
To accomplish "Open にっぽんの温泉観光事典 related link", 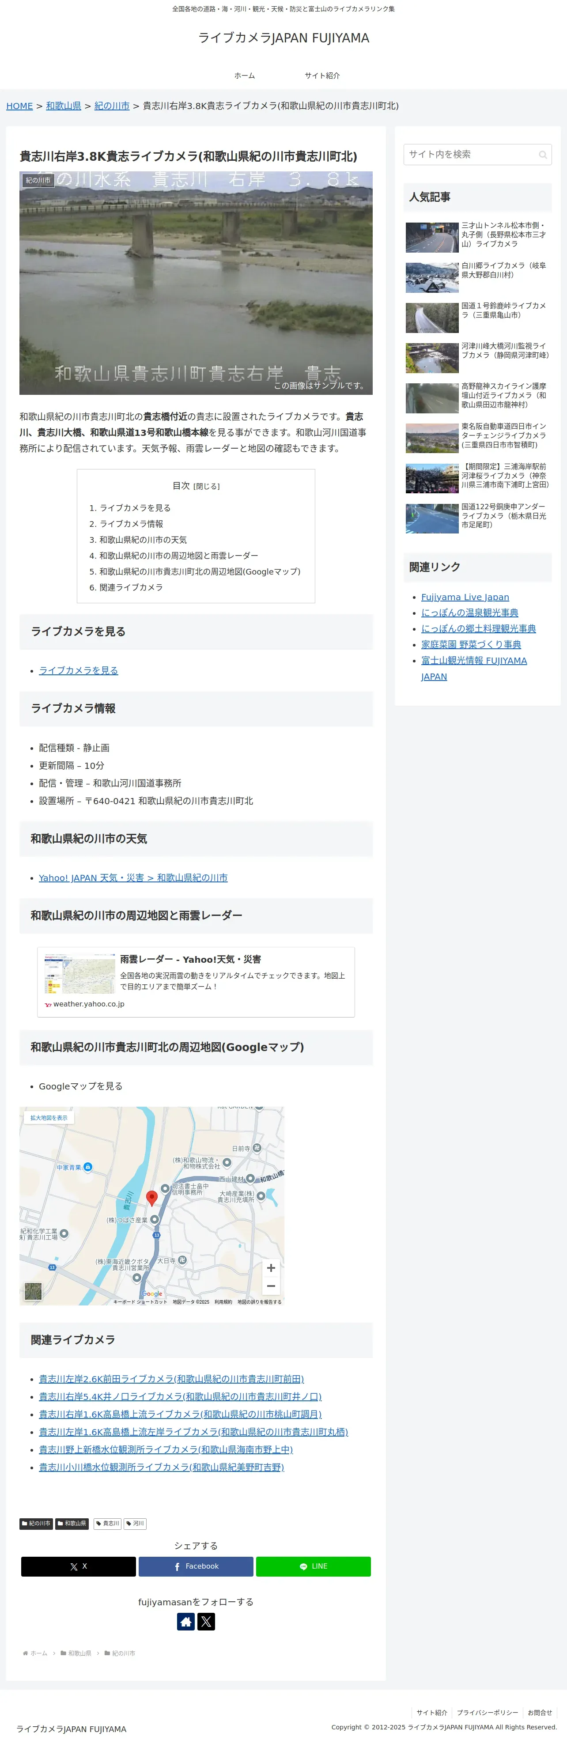I will pyautogui.click(x=470, y=613).
